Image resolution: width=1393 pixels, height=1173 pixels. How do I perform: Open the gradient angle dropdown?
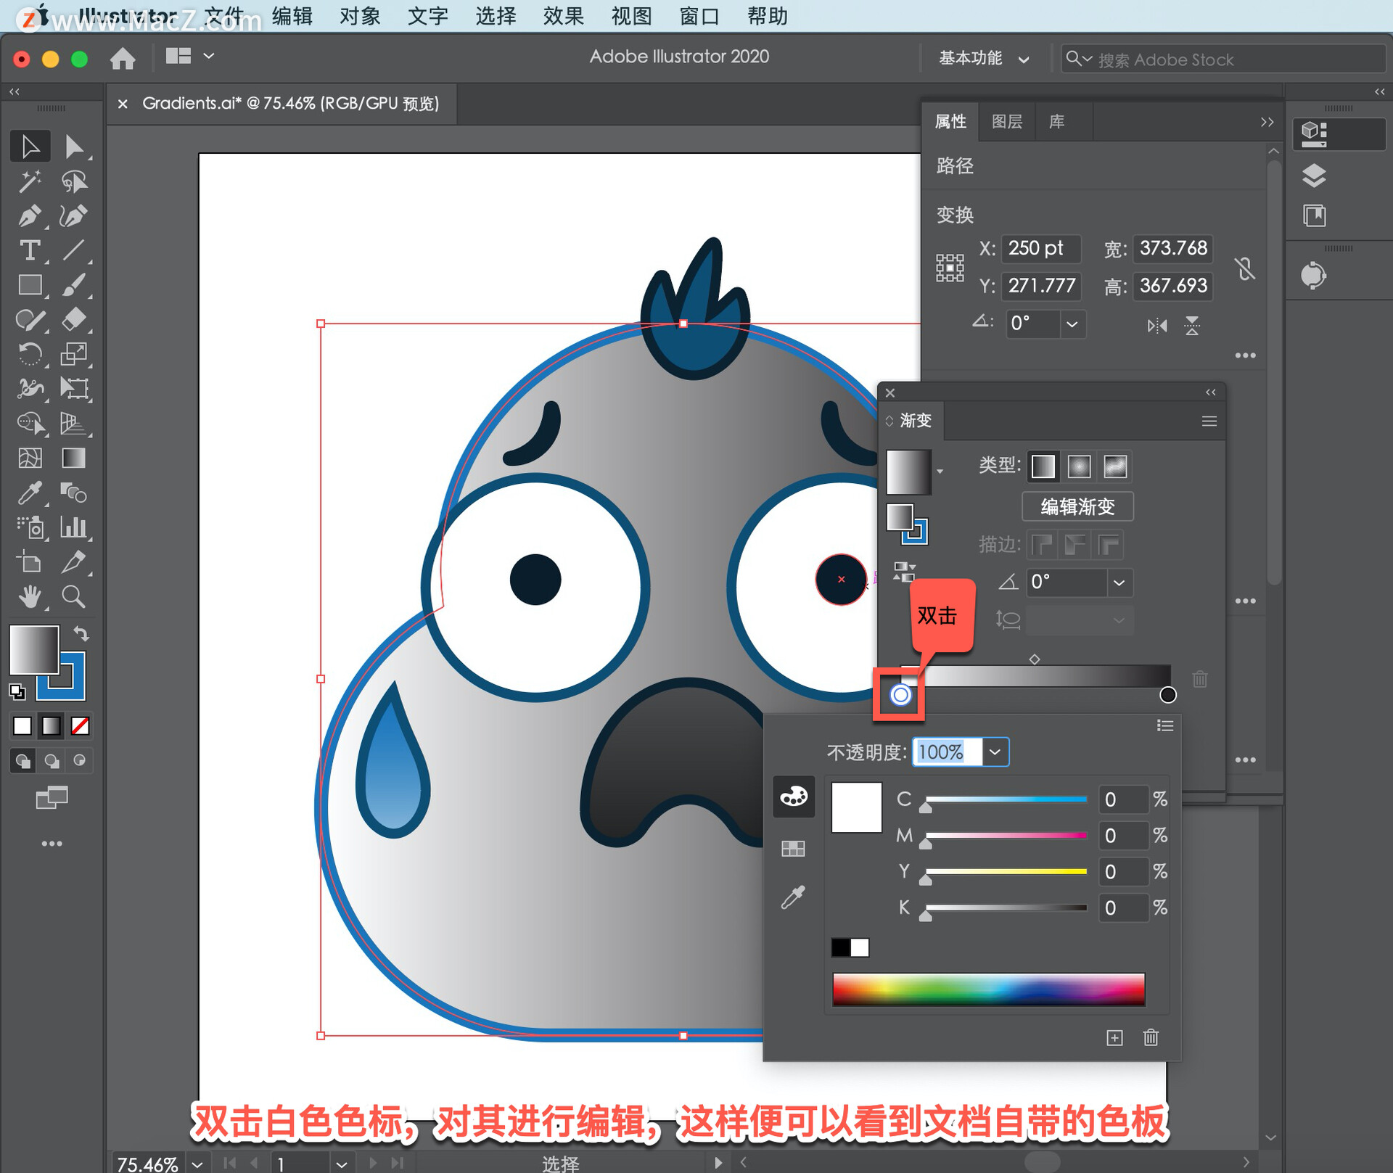[1119, 583]
